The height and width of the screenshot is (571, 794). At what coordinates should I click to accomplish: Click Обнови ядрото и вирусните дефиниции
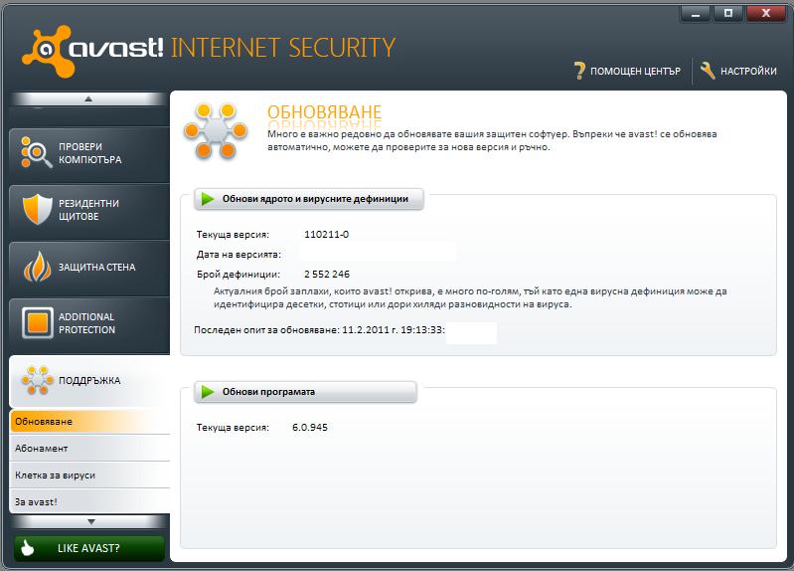(x=309, y=199)
